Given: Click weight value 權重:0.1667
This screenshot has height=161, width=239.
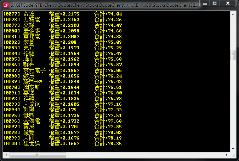Looking at the screenshot, I should point(64,144).
